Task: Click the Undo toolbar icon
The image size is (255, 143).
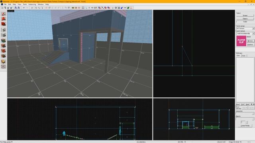Action: (24, 8)
